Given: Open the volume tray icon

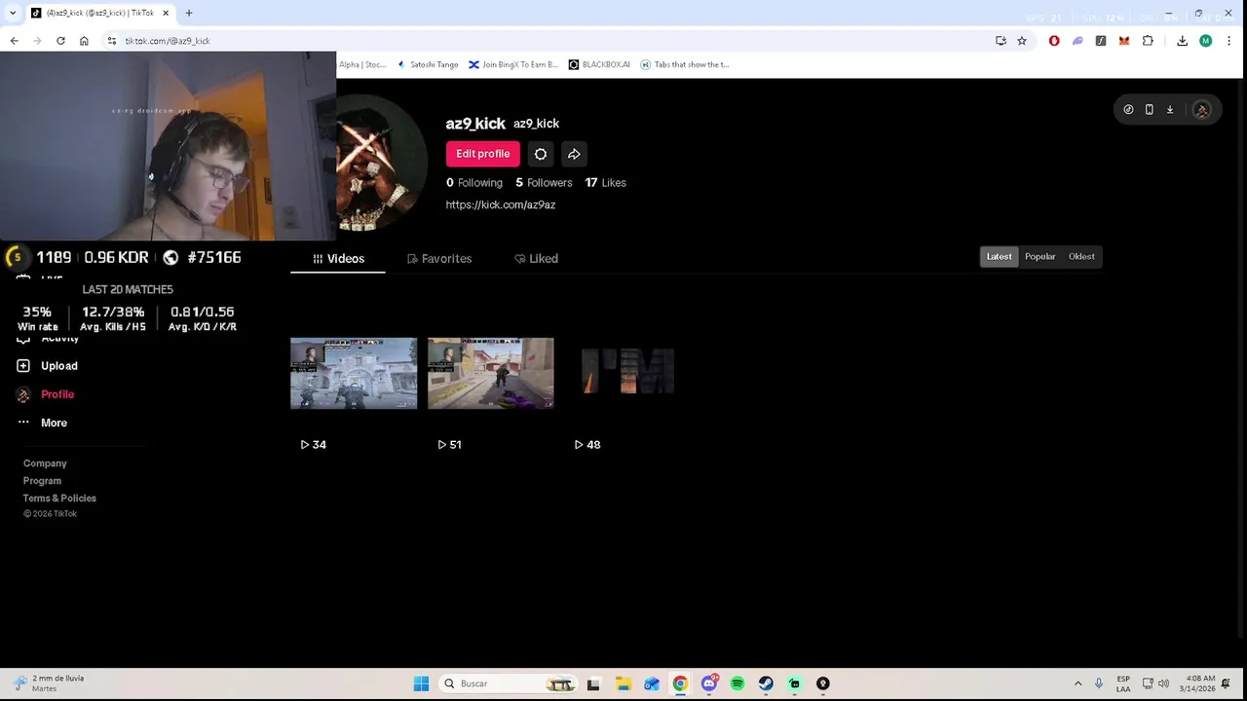Looking at the screenshot, I should pos(1163,683).
